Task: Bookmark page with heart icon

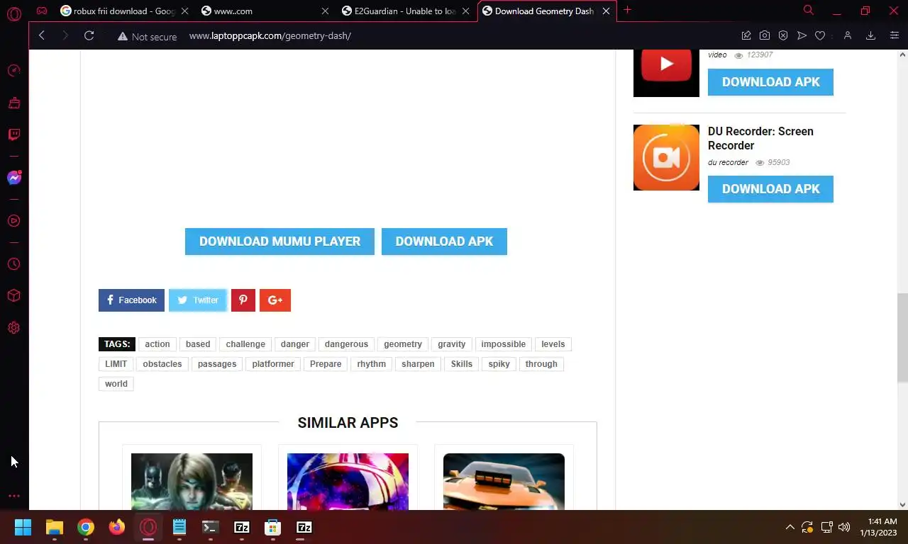Action: point(820,35)
